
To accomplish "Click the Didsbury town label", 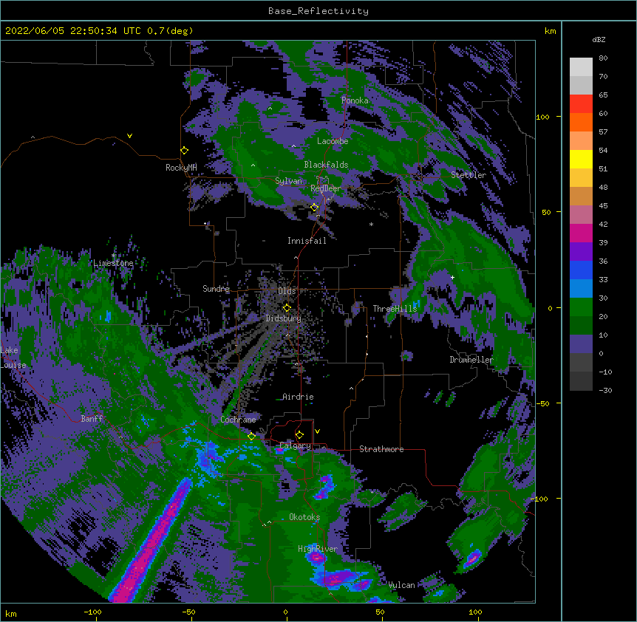I will (283, 318).
